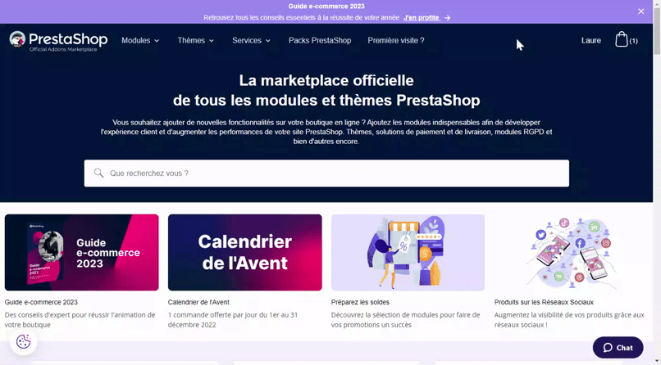Click the heading 'La marketplace officielle'
The width and height of the screenshot is (661, 365).
pos(326,80)
